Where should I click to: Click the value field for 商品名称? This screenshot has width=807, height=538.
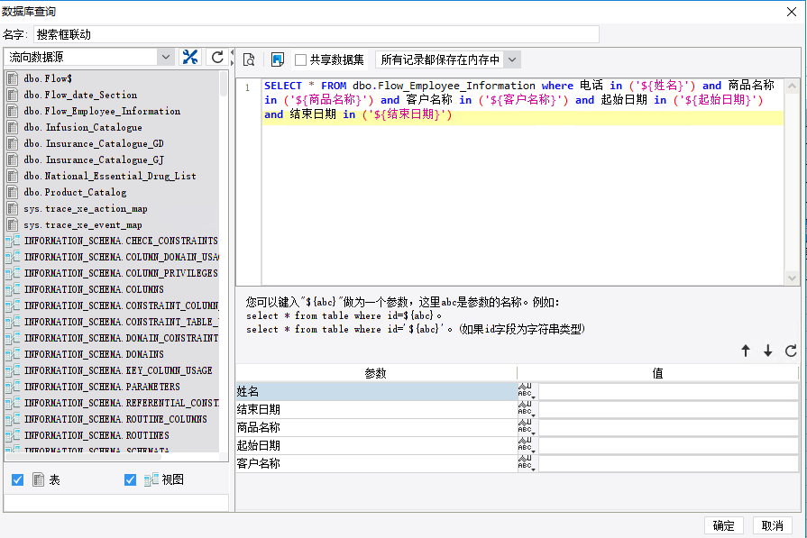668,427
